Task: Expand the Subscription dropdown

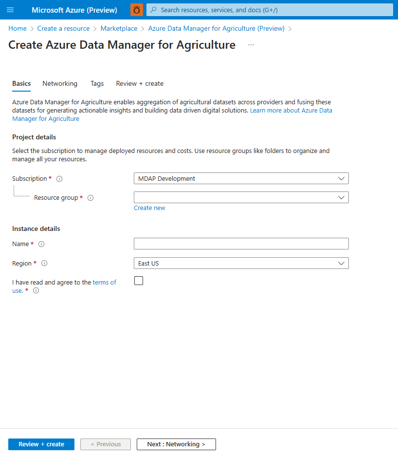Action: [x=241, y=178]
